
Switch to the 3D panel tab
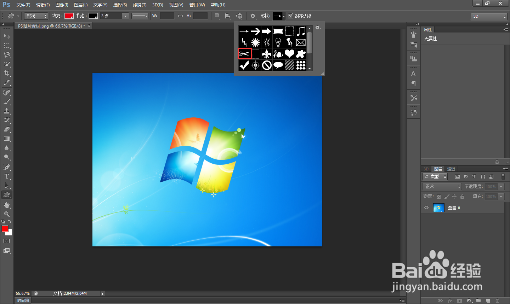tap(426, 169)
